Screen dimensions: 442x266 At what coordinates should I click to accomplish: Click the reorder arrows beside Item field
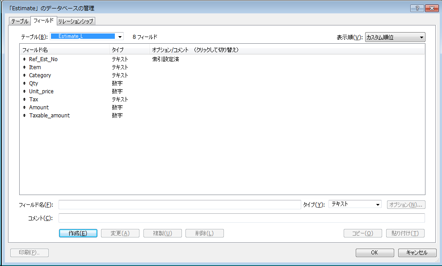point(24,67)
